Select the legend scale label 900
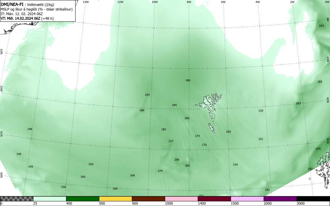 coord(135,203)
